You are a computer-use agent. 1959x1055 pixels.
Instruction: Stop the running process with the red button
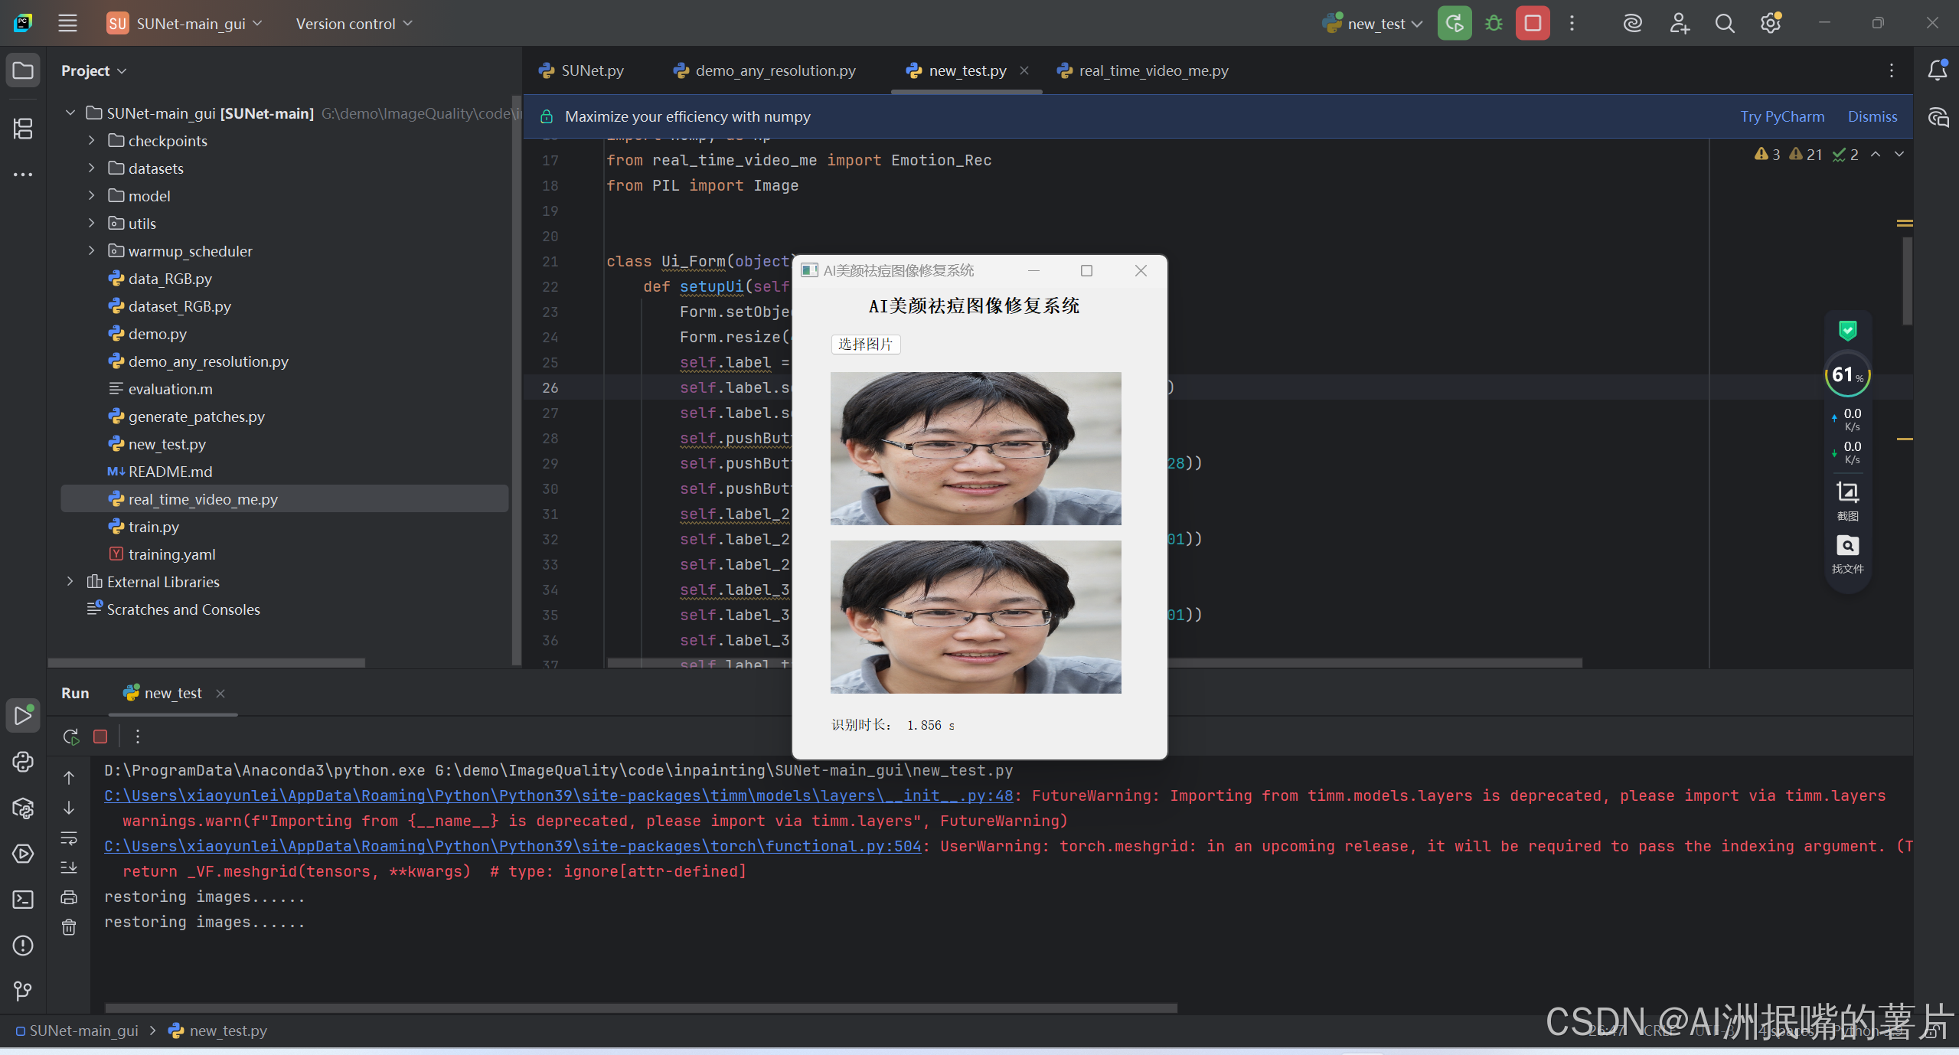pyautogui.click(x=1533, y=24)
